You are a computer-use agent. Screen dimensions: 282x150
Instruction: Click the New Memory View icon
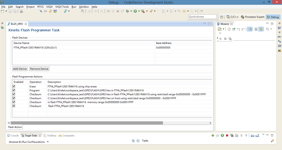tap(229, 29)
